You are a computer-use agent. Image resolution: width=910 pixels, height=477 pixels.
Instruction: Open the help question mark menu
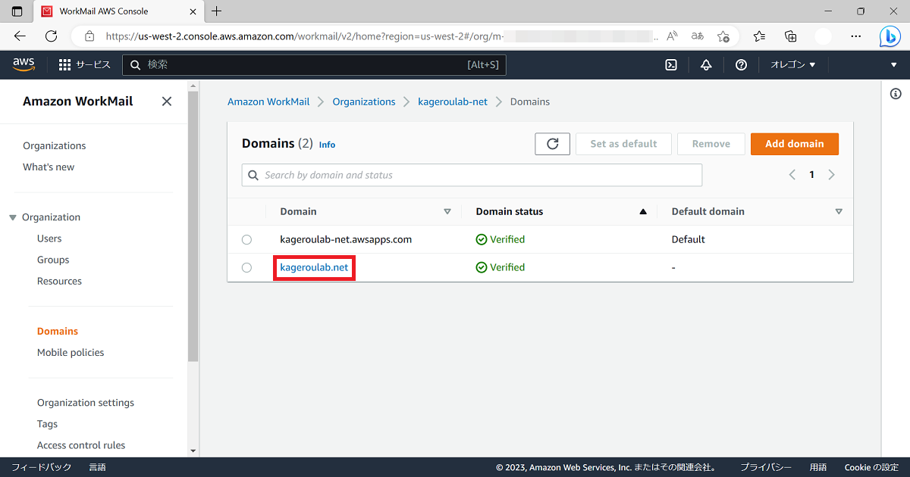(741, 64)
